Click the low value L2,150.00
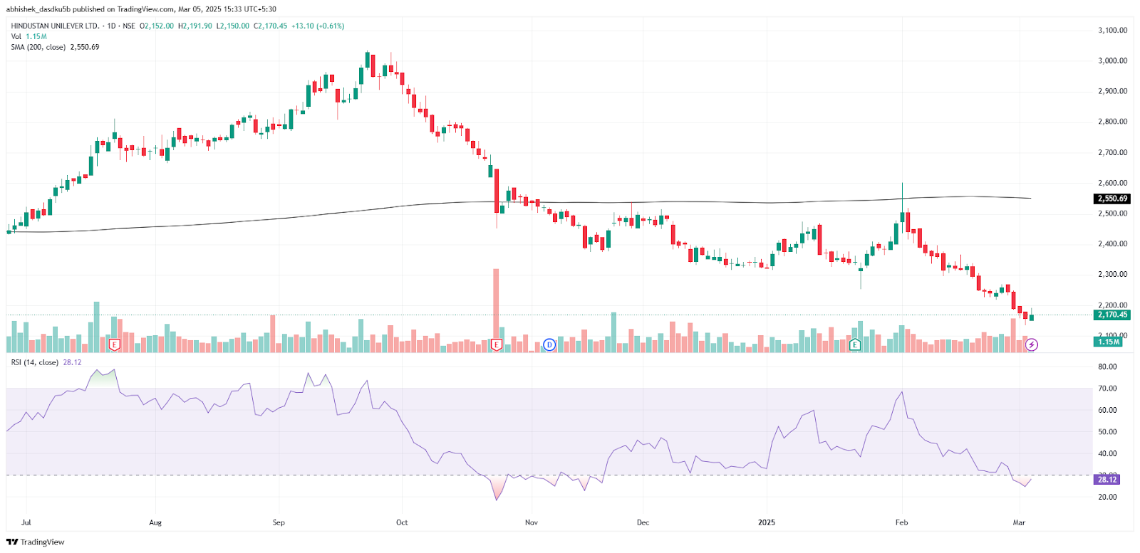This screenshot has height=553, width=1140. (233, 26)
